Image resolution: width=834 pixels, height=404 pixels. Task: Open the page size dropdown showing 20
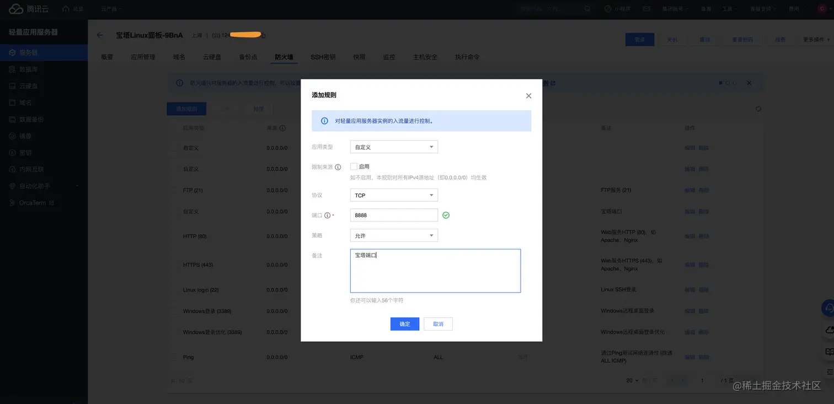click(x=632, y=381)
